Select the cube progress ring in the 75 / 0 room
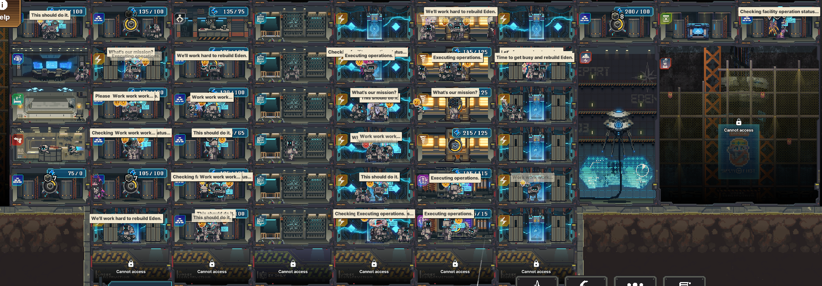The width and height of the screenshot is (822, 286). [50, 186]
